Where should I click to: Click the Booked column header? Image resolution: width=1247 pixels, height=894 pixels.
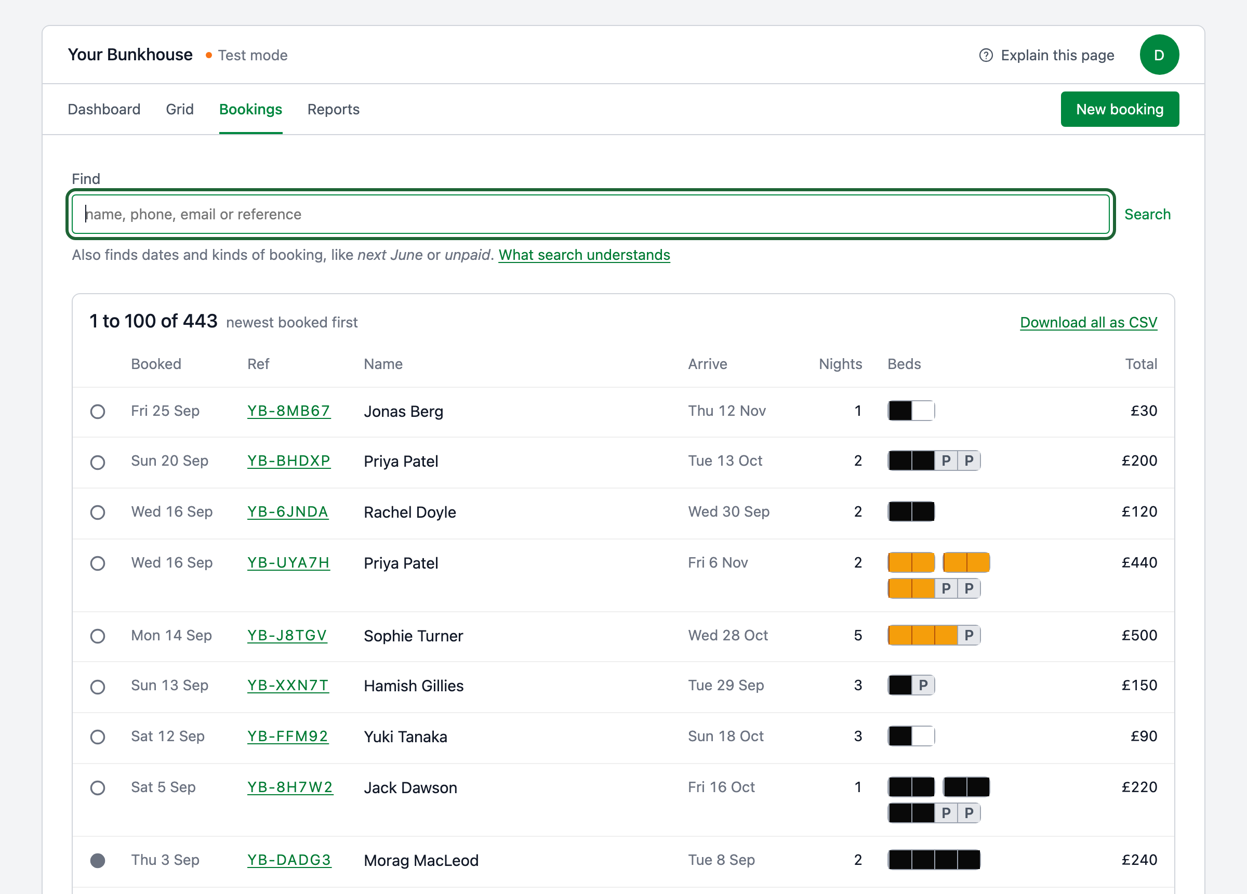click(155, 364)
